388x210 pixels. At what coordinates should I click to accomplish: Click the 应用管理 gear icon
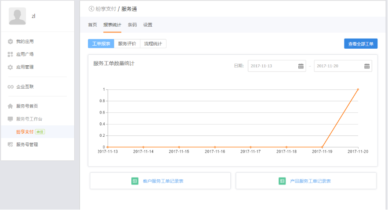(x=10, y=67)
